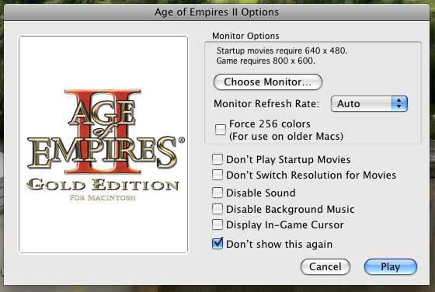This screenshot has width=435, height=292.
Task: Click the Startup movies require 640 x 480 text
Action: [281, 50]
